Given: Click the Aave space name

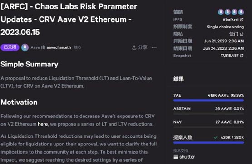Looking at the screenshot, I should pyautogui.click(x=35, y=47).
